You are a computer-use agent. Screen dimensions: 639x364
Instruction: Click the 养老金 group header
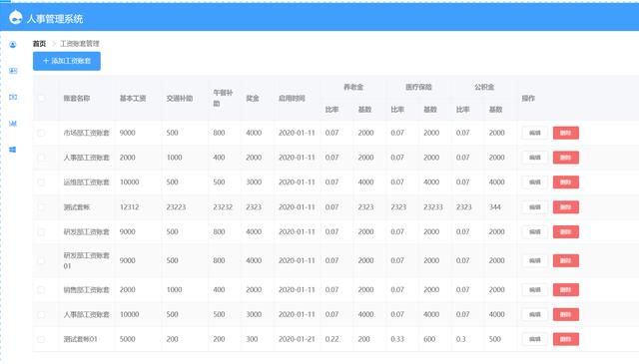(x=353, y=87)
